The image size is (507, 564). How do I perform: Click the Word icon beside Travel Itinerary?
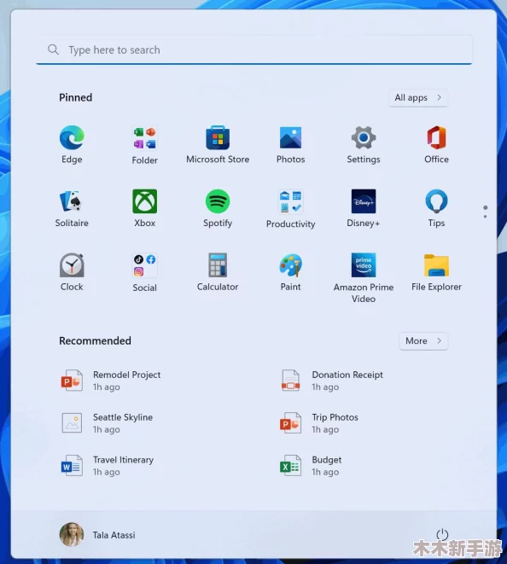tap(72, 466)
